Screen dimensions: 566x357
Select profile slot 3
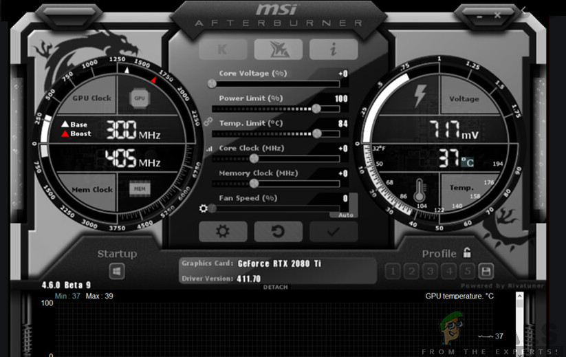click(431, 271)
